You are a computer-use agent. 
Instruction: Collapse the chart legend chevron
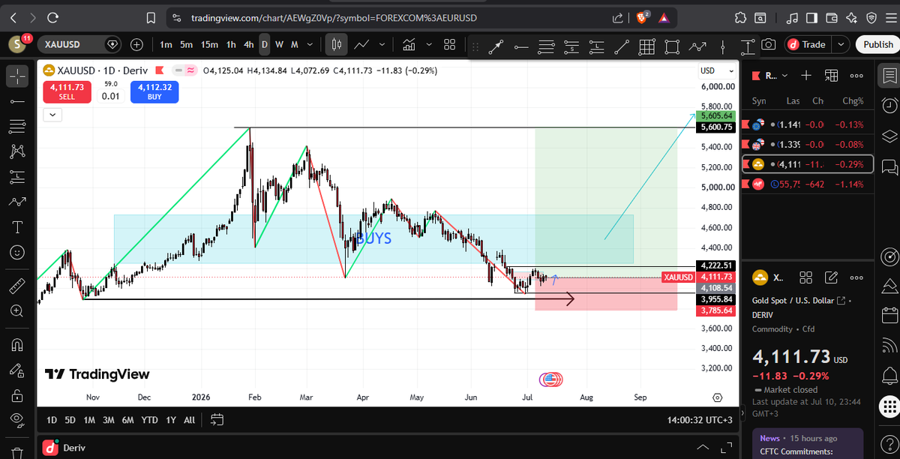pyautogui.click(x=52, y=115)
